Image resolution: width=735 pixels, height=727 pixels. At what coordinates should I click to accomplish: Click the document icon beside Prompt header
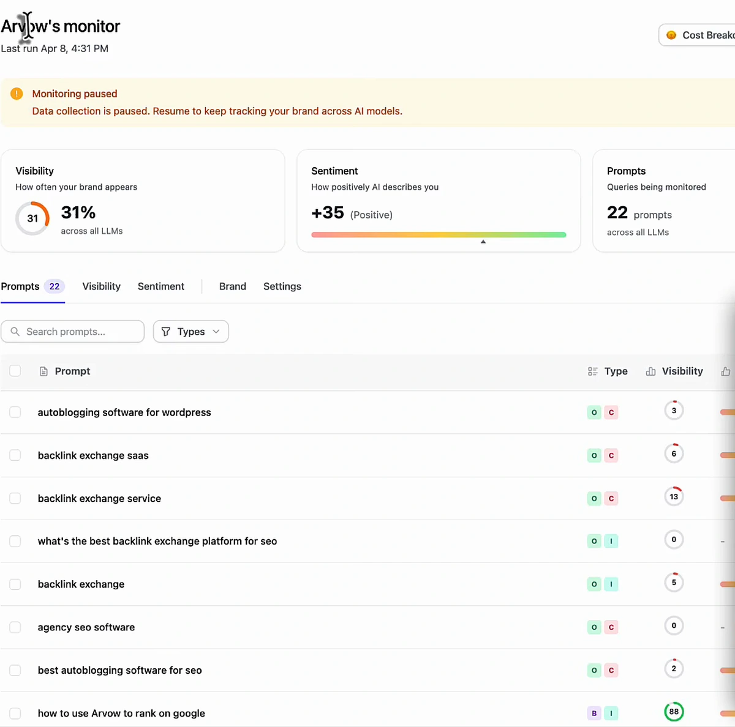pos(43,371)
